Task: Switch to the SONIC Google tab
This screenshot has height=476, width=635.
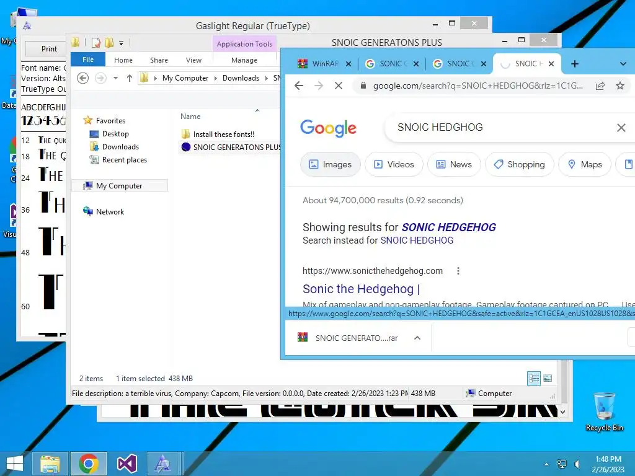Action: [391, 64]
